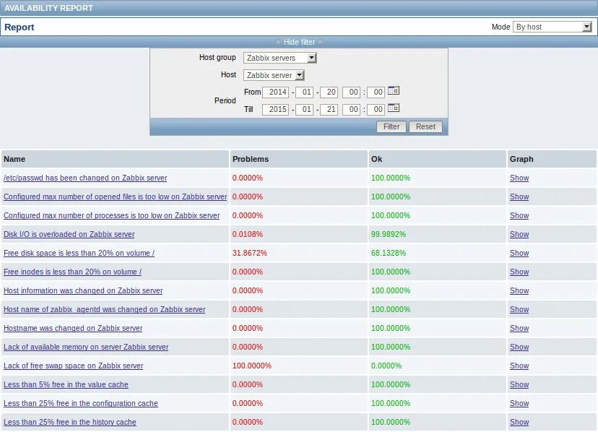Open 'Lack of free swap space' trigger link
This screenshot has height=432, width=598.
[73, 366]
